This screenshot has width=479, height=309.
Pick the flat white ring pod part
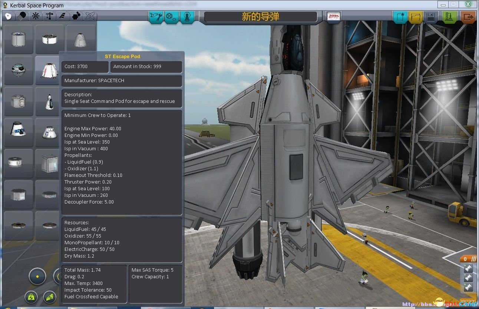(49, 39)
